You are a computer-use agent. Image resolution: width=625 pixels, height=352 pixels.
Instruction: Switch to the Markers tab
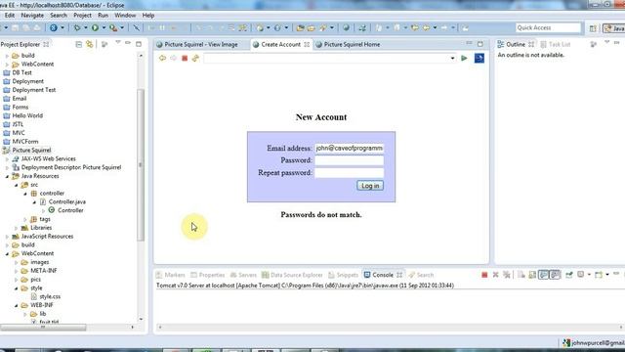[171, 275]
